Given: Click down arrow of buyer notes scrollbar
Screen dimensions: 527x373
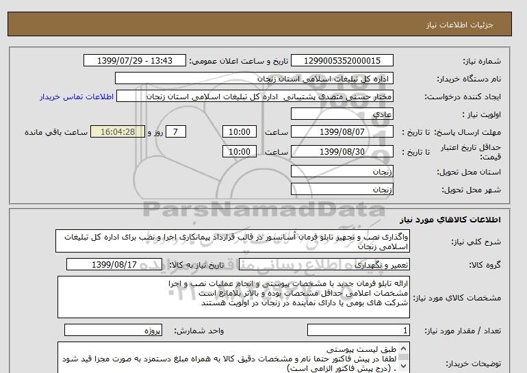Looking at the screenshot, I should pos(404,366).
